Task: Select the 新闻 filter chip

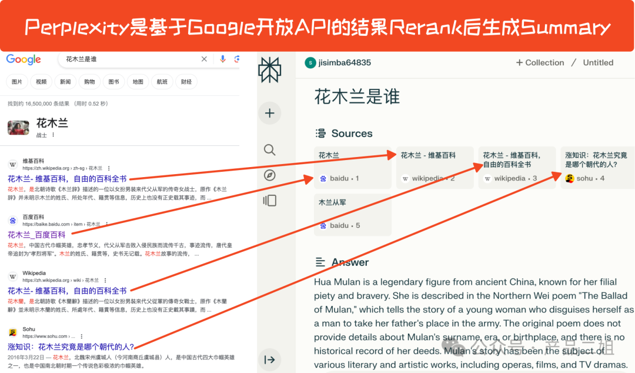Action: 65,82
